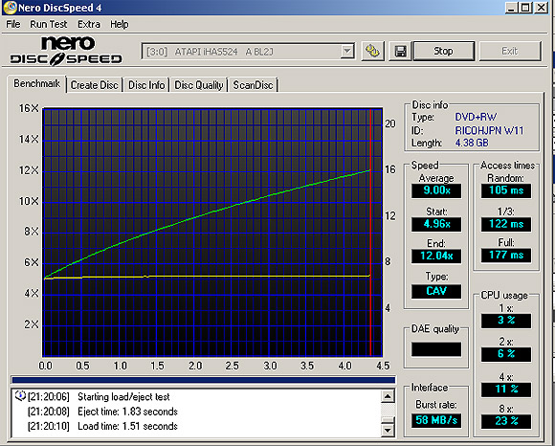The width and height of the screenshot is (555, 446).
Task: Switch to the Disc Quality tab
Action: pyautogui.click(x=199, y=85)
